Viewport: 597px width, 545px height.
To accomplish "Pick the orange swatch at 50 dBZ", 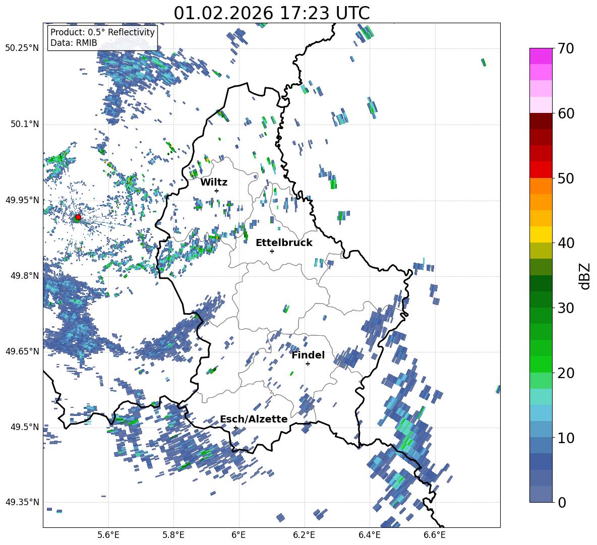I will click(x=541, y=186).
